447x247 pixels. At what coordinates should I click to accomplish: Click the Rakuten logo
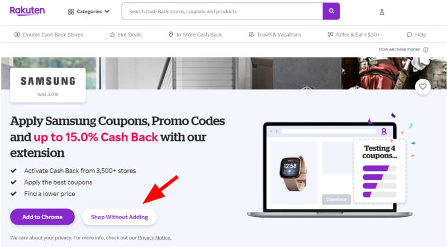[x=27, y=11]
